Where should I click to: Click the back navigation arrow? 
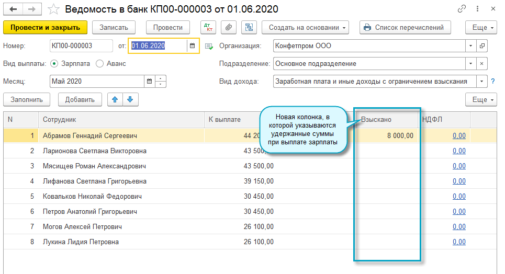13,9
